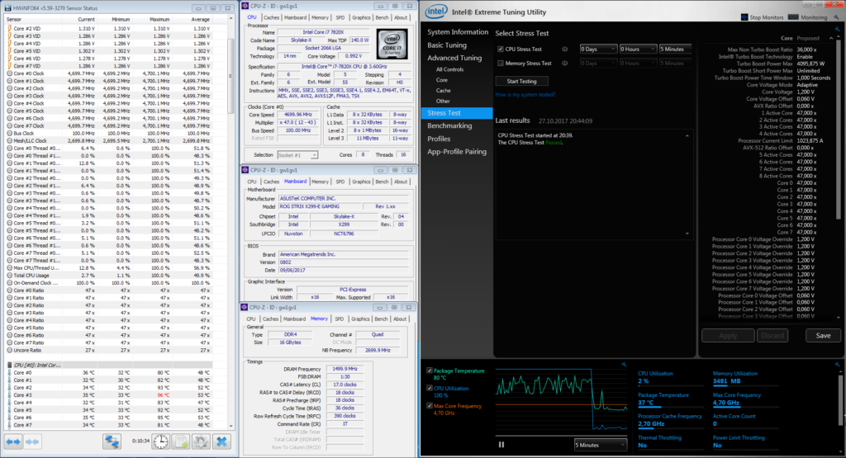Viewport: 846px width, 458px height.
Task: Click the thermometer icon of Core #3 temperature row
Action: [9, 395]
